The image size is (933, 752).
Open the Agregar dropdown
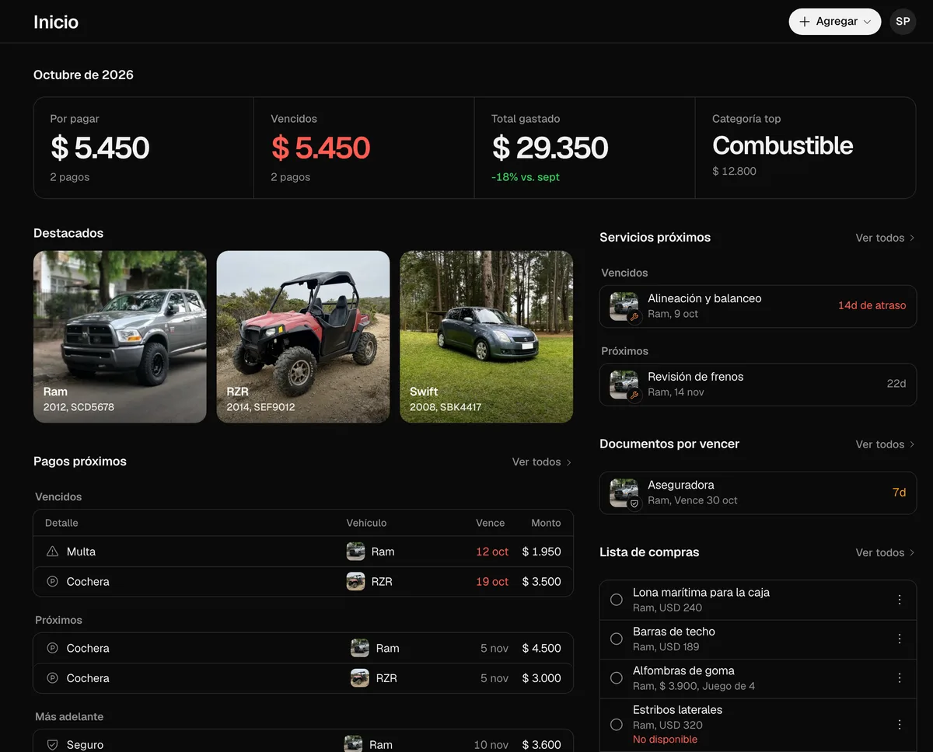coord(835,22)
